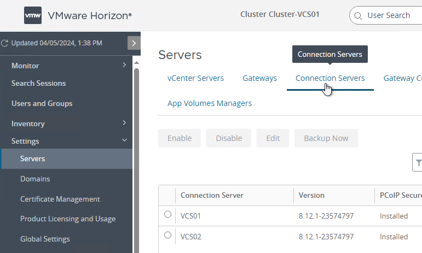Image resolution: width=422 pixels, height=253 pixels.
Task: Sort by the Version column header
Action: point(311,195)
